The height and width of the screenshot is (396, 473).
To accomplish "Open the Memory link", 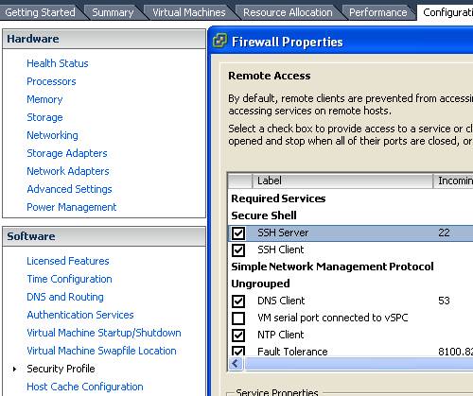I will (x=44, y=99).
